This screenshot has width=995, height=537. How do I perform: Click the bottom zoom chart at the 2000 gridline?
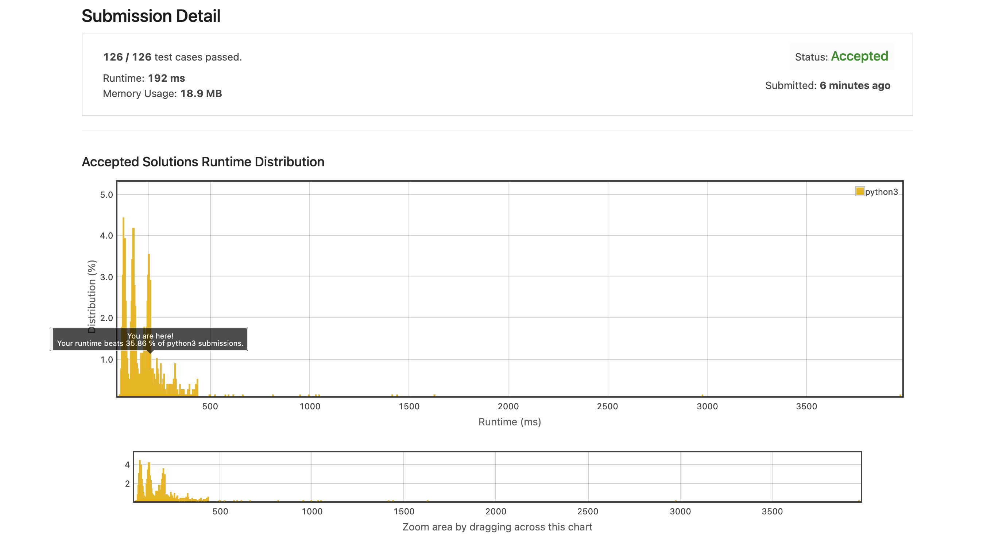(x=496, y=477)
